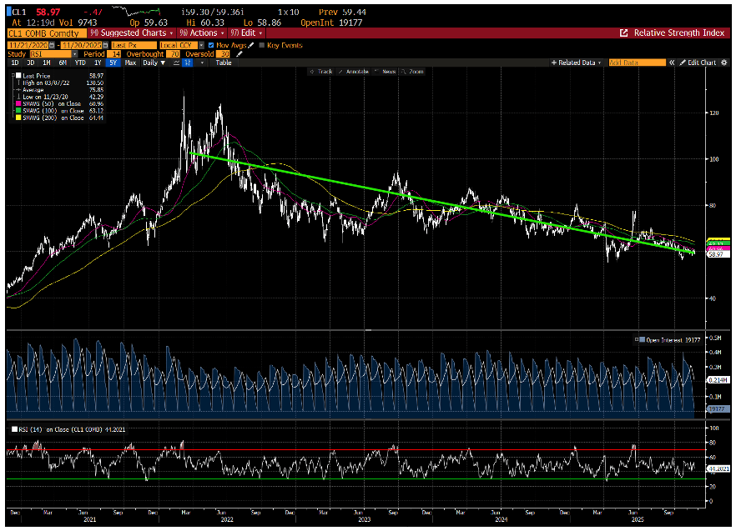The width and height of the screenshot is (736, 531).
Task: Select the bar chart type icon
Action: point(187,63)
